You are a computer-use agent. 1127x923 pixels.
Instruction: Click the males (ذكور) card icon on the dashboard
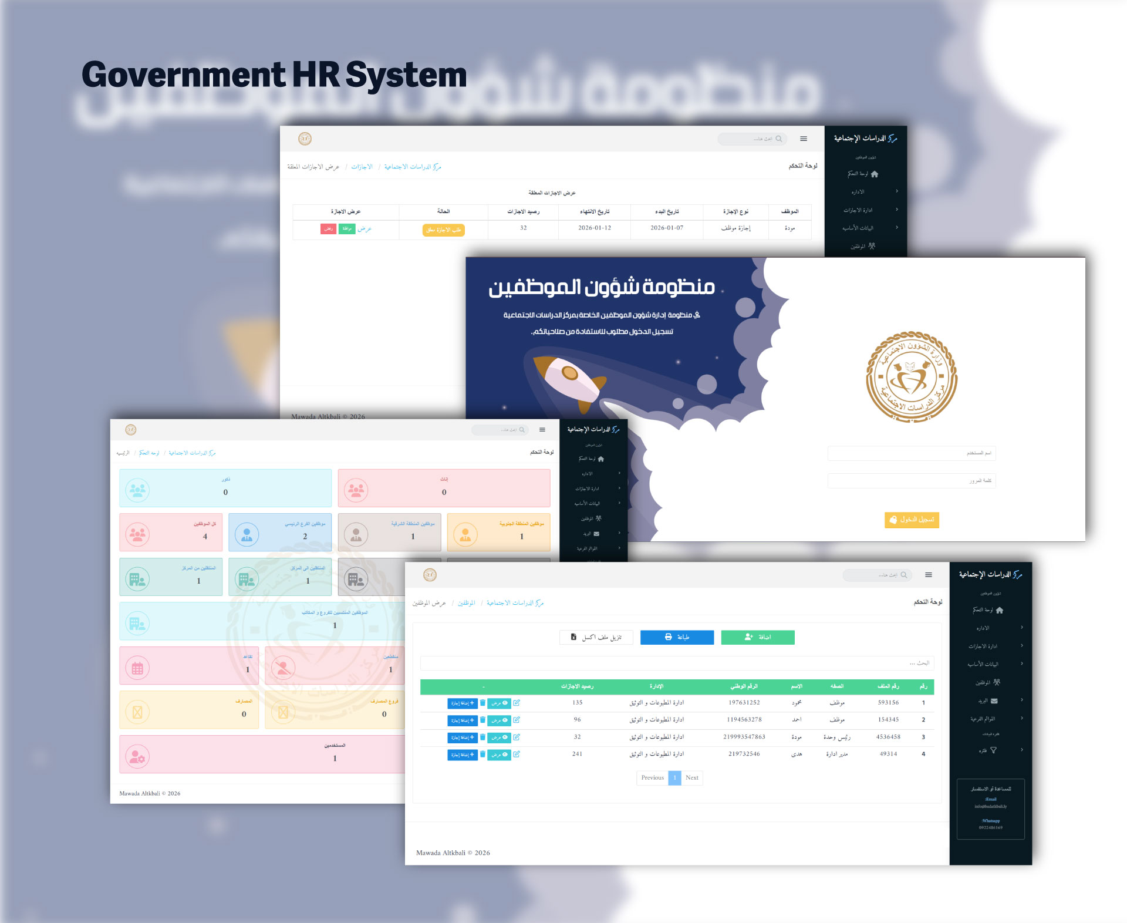pos(137,490)
